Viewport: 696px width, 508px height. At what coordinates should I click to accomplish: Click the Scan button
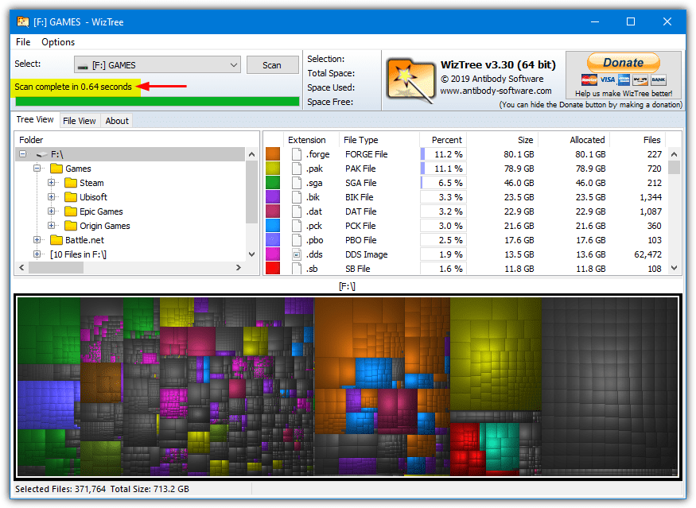[x=272, y=65]
